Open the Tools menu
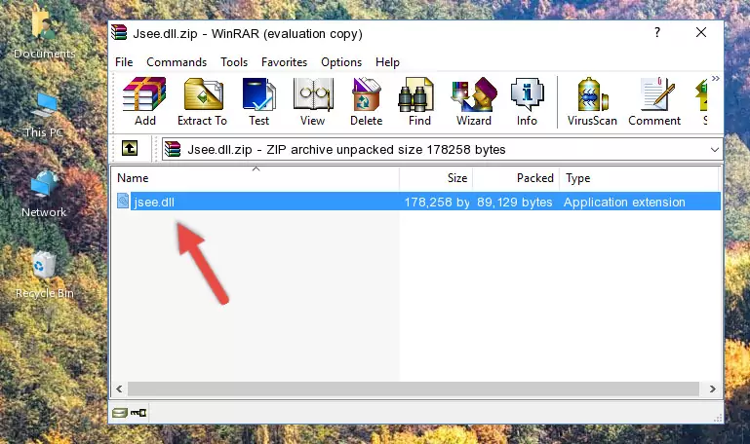The width and height of the screenshot is (750, 444). [234, 62]
